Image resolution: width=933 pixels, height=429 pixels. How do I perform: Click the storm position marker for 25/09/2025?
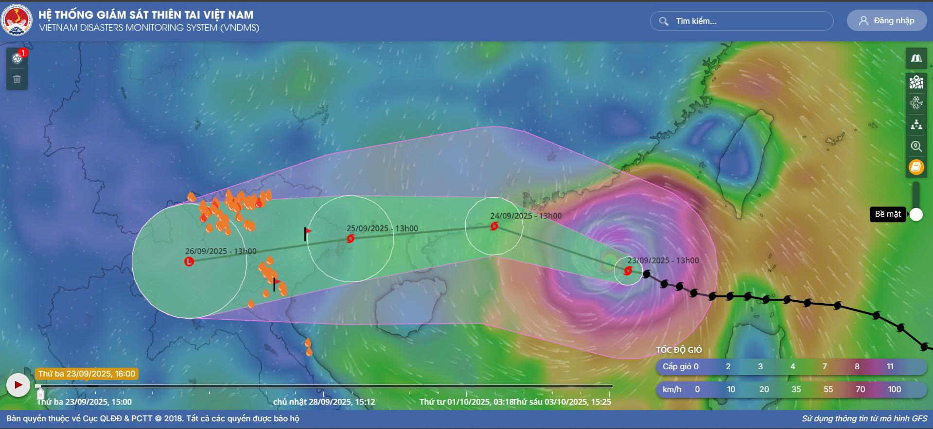[350, 239]
